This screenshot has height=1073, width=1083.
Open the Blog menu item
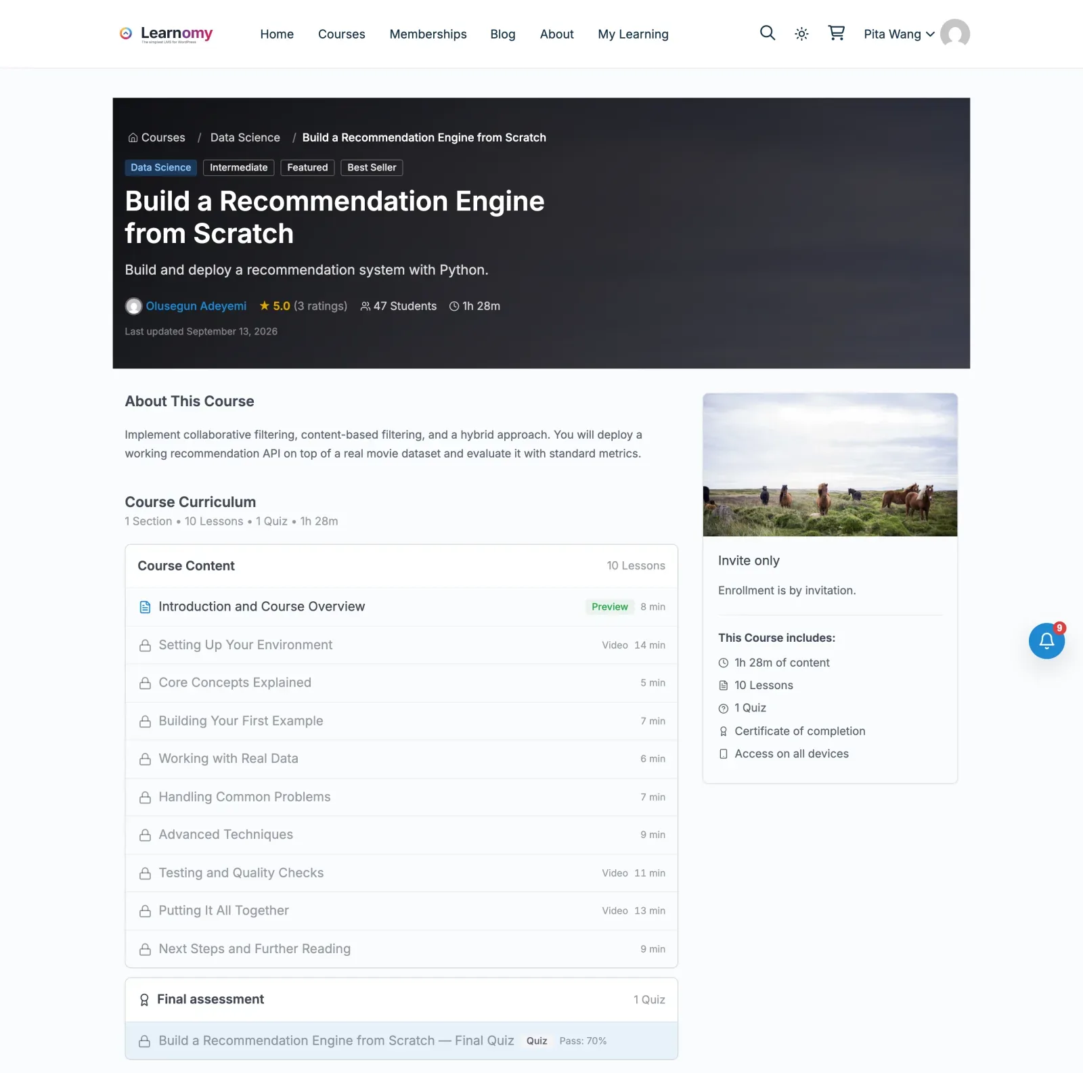click(503, 34)
